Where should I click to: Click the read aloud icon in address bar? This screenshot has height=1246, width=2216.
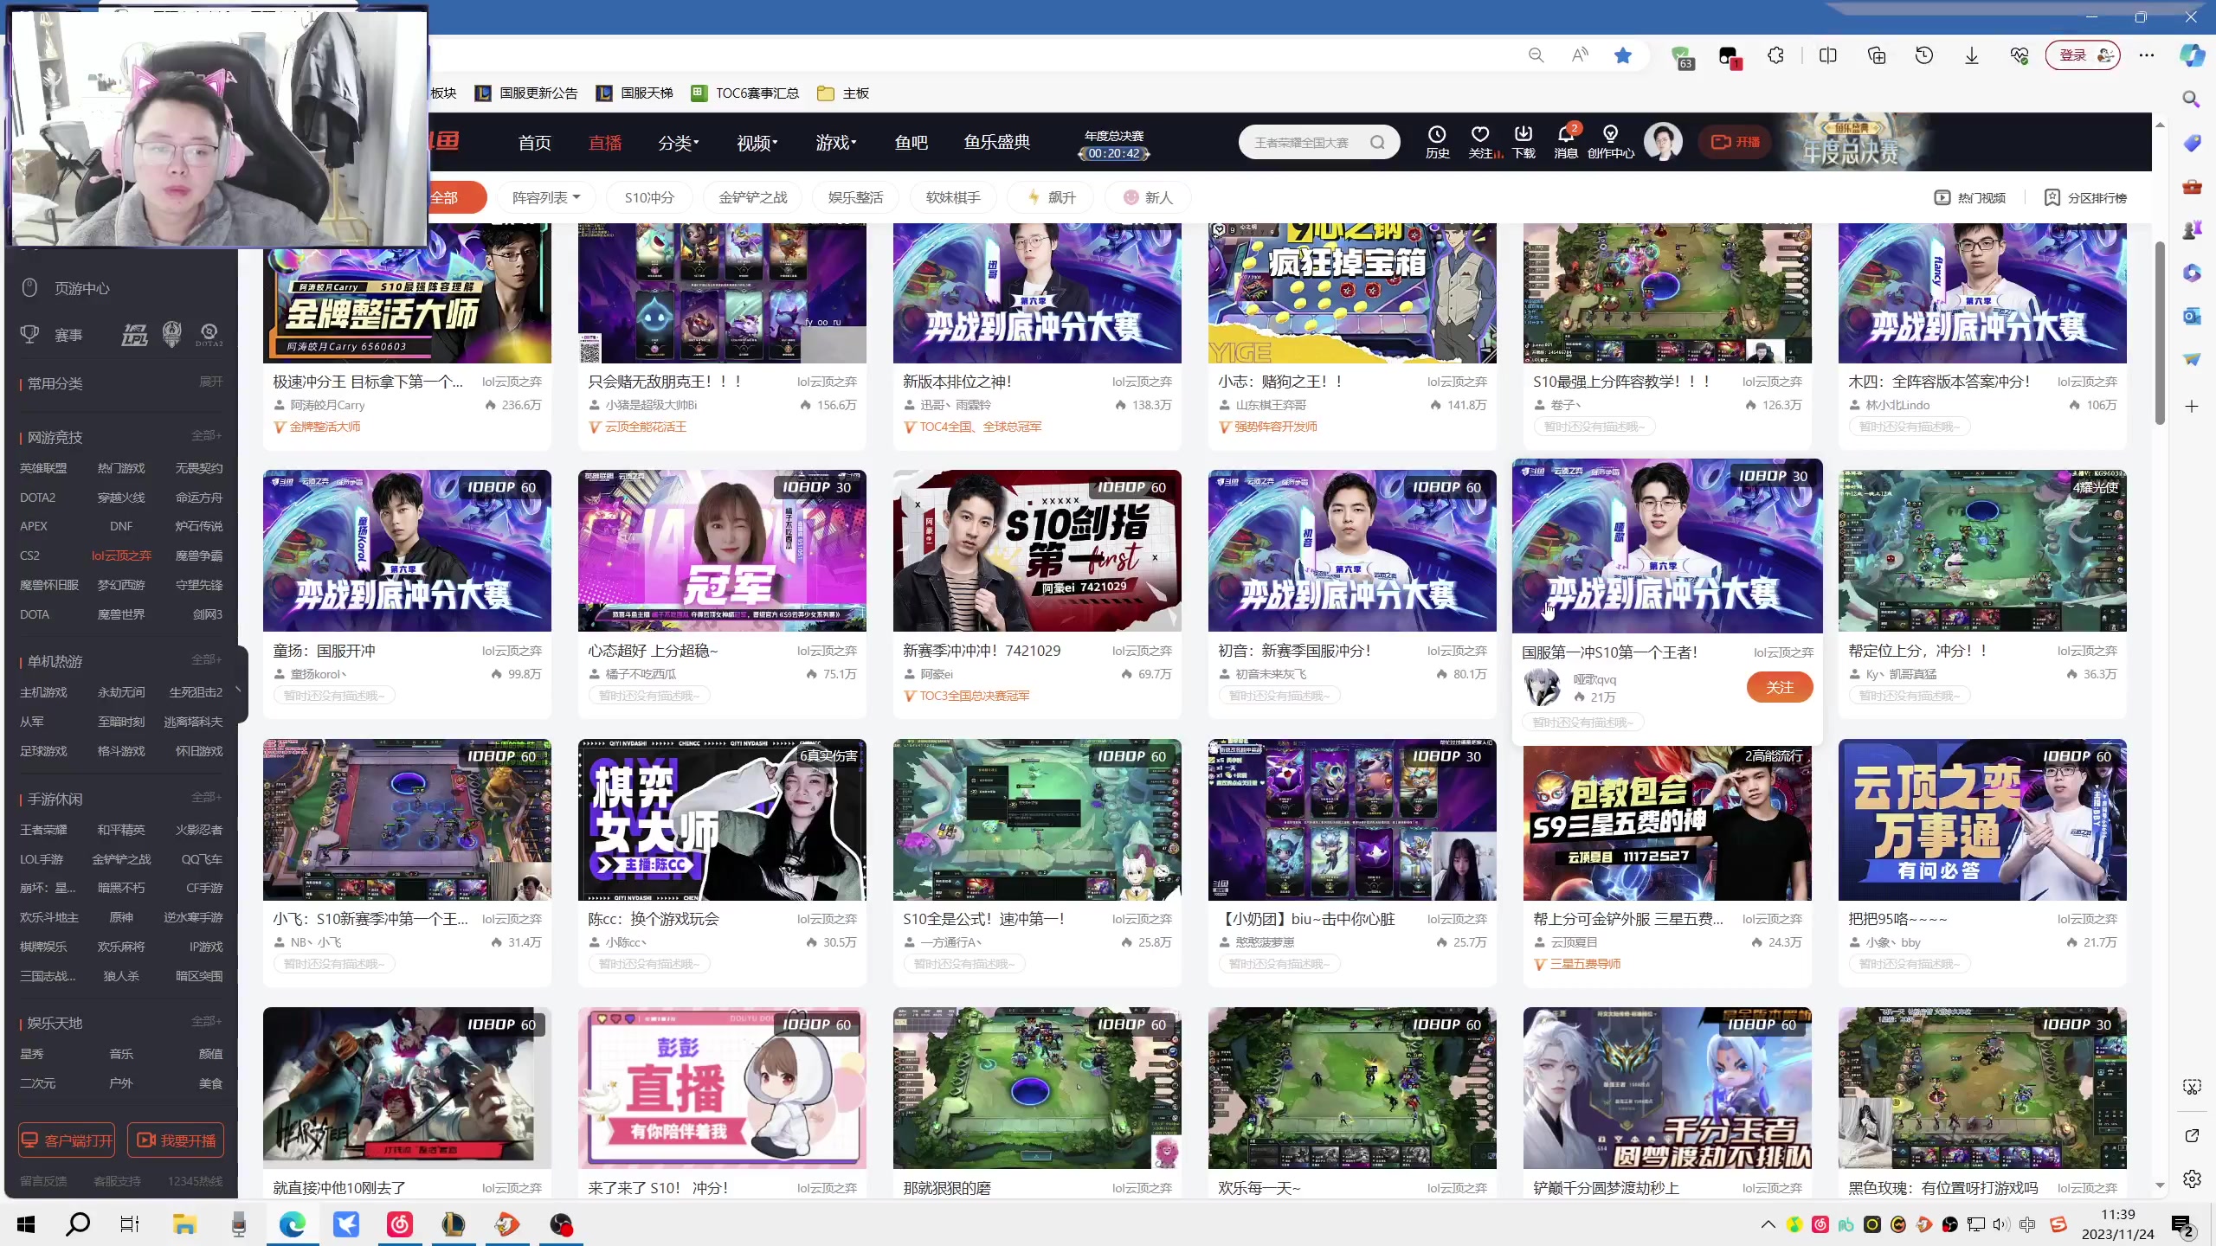click(1580, 56)
